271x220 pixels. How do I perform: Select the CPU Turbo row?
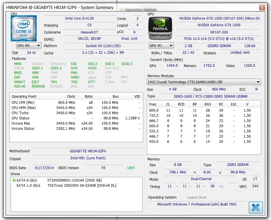pyautogui.click(x=76, y=113)
